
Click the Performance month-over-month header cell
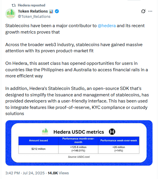coord(78,140)
